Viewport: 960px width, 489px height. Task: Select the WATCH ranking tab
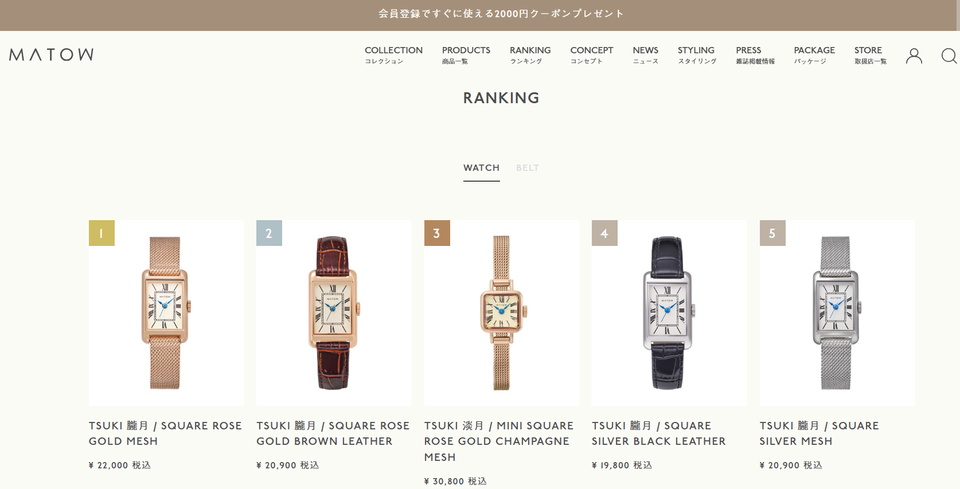(x=482, y=168)
